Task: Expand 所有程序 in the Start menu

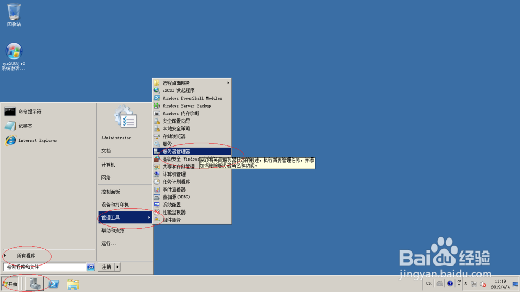Action: [49, 256]
